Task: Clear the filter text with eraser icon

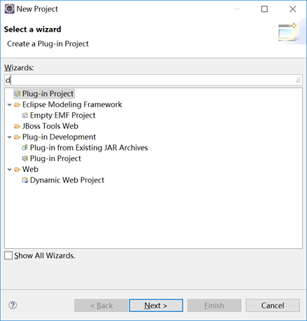Action: [299, 80]
